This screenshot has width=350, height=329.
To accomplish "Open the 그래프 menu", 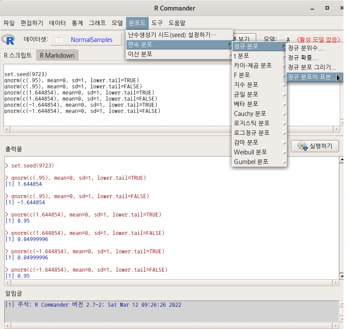I will [97, 23].
